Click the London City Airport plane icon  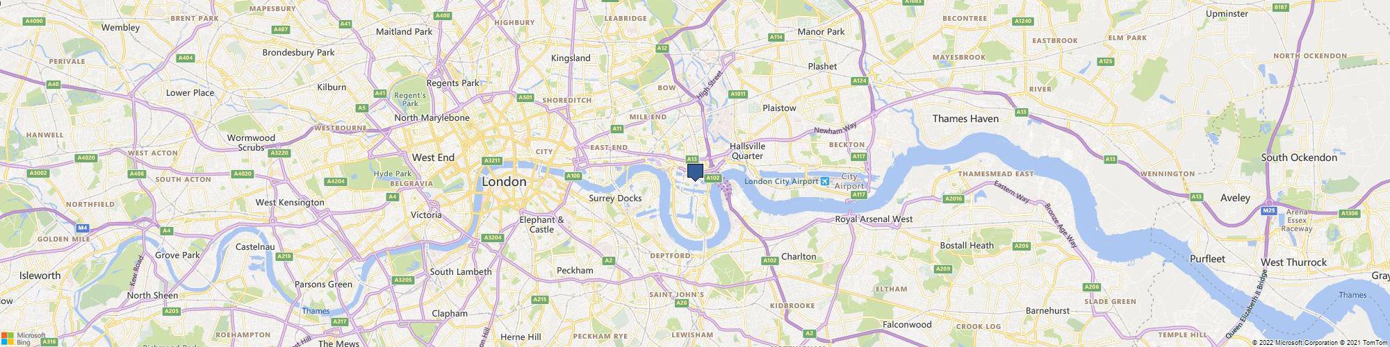825,181
